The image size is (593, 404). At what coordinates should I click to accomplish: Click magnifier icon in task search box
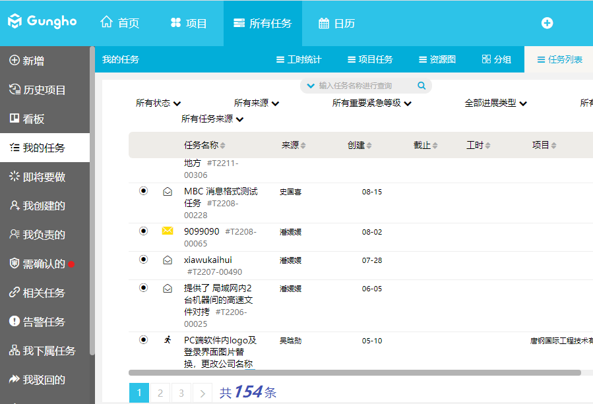pos(421,86)
